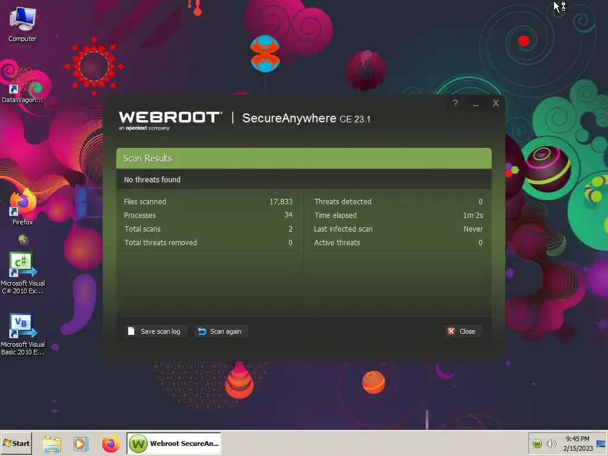This screenshot has height=456, width=608.
Task: Open Microsoft Visual C# 2010 Express shortcut
Action: click(x=23, y=273)
